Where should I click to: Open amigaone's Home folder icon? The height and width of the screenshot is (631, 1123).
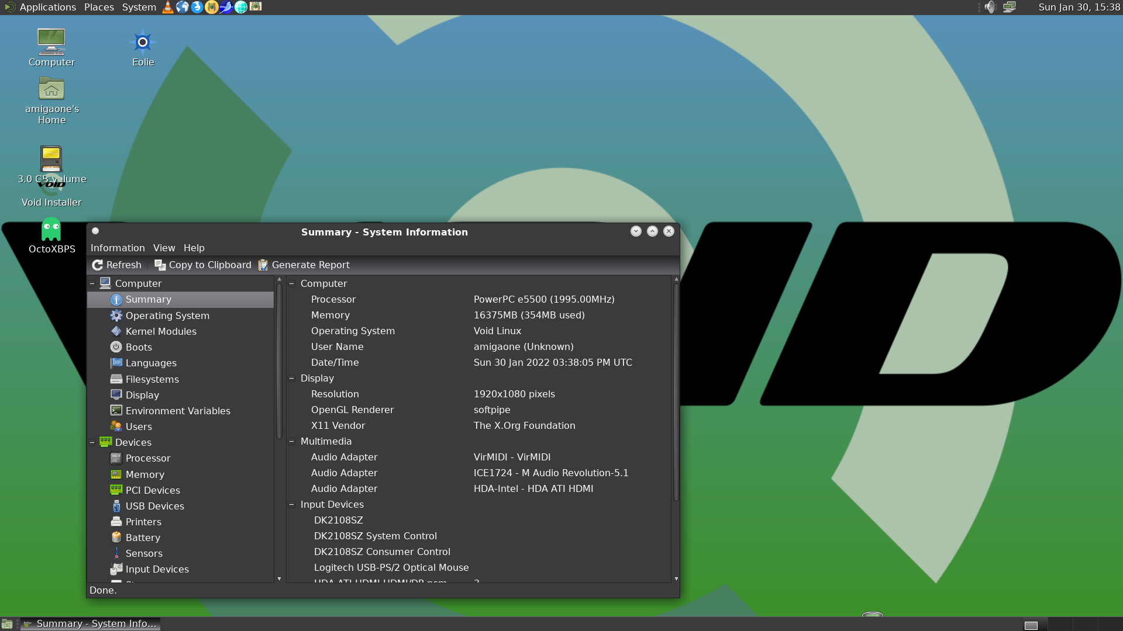coord(51,101)
